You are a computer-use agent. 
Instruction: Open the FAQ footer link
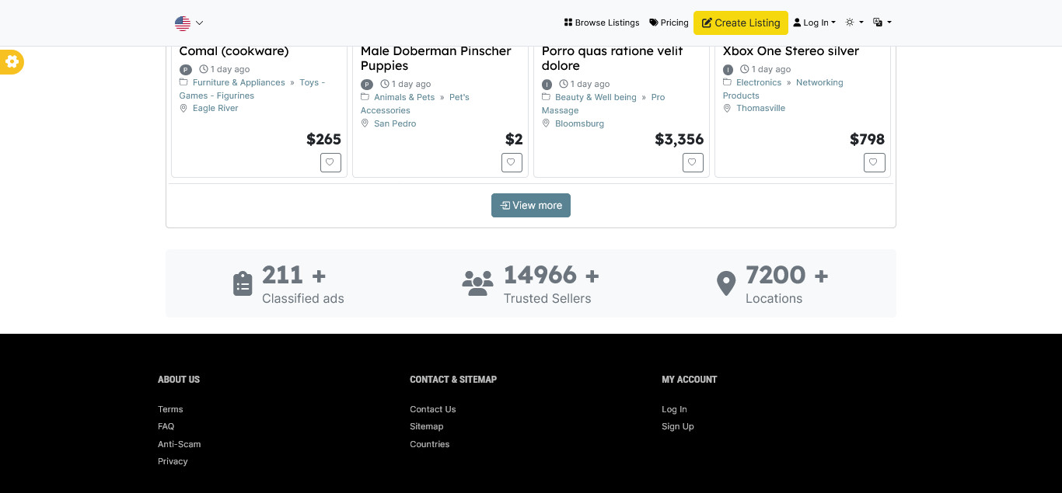pyautogui.click(x=166, y=426)
